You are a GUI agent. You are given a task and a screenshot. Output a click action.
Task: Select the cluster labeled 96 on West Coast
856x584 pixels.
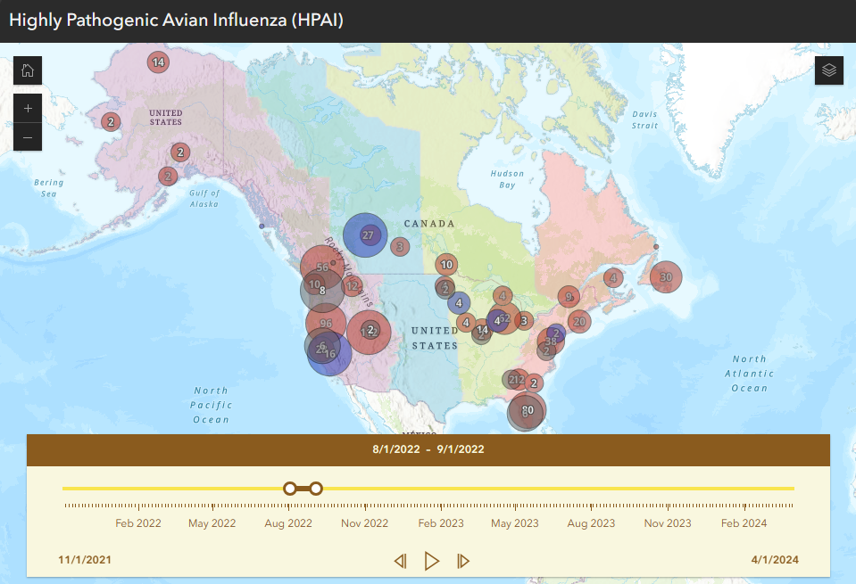point(326,324)
